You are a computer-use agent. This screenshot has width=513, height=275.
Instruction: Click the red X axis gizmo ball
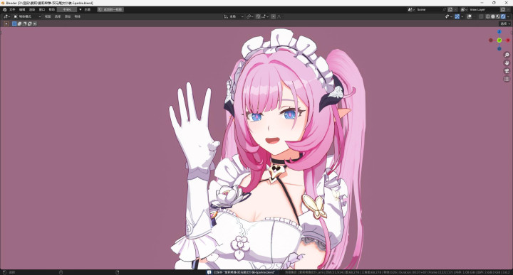(x=508, y=40)
